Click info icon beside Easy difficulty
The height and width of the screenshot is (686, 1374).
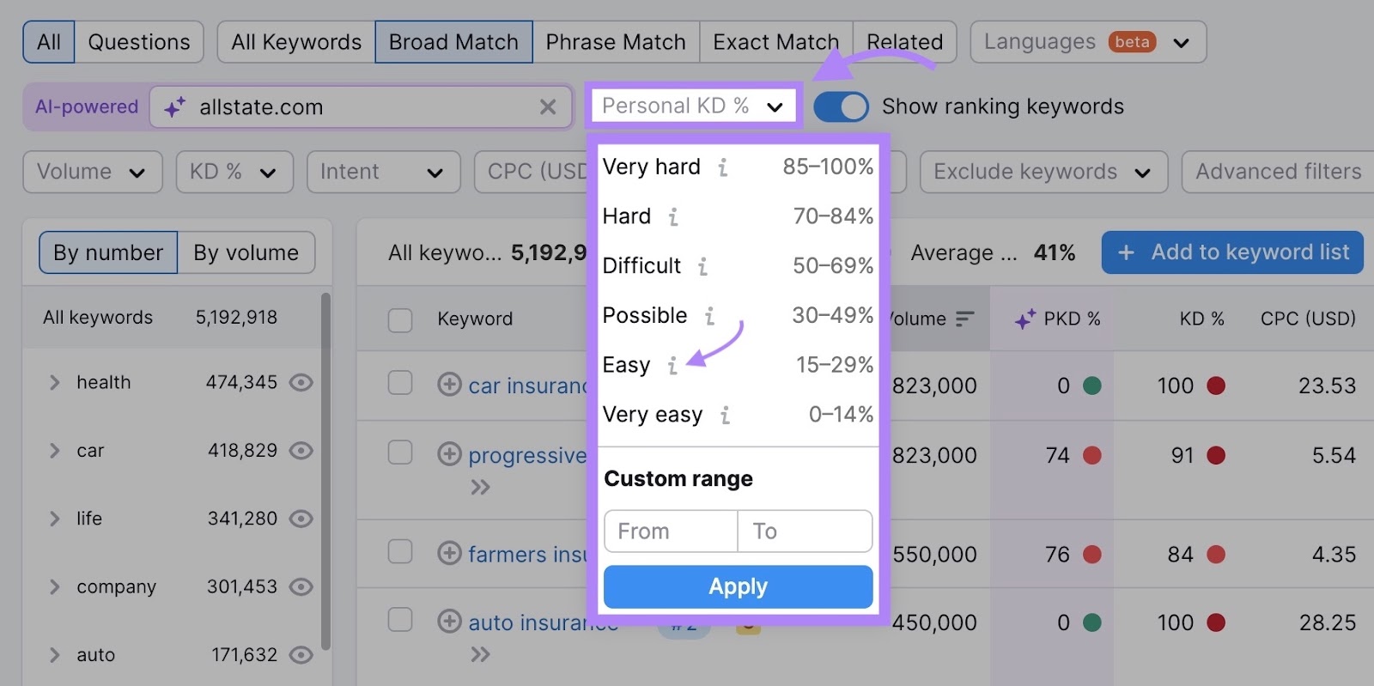(672, 366)
